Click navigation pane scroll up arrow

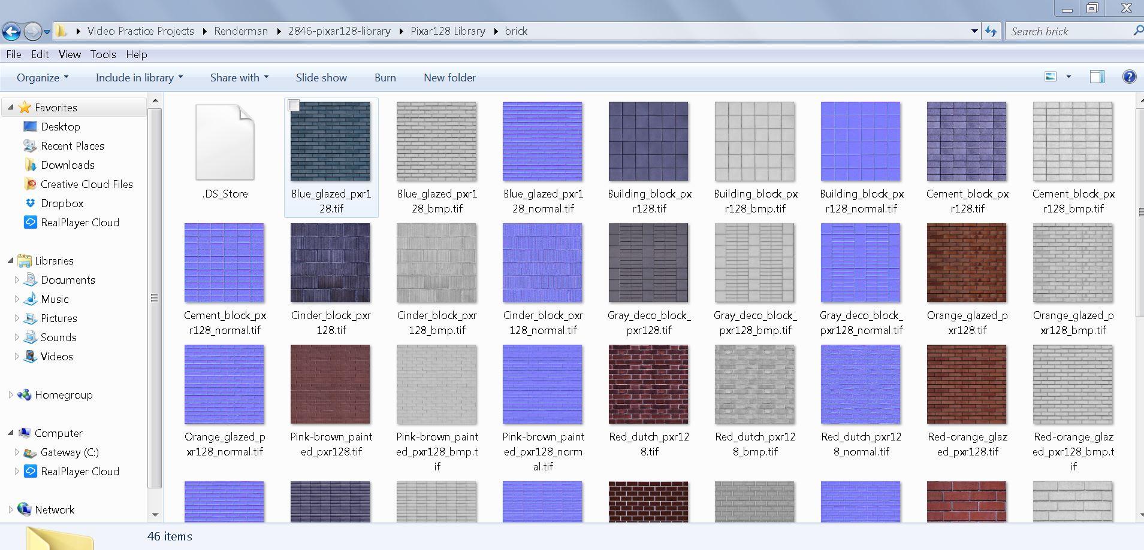[155, 101]
